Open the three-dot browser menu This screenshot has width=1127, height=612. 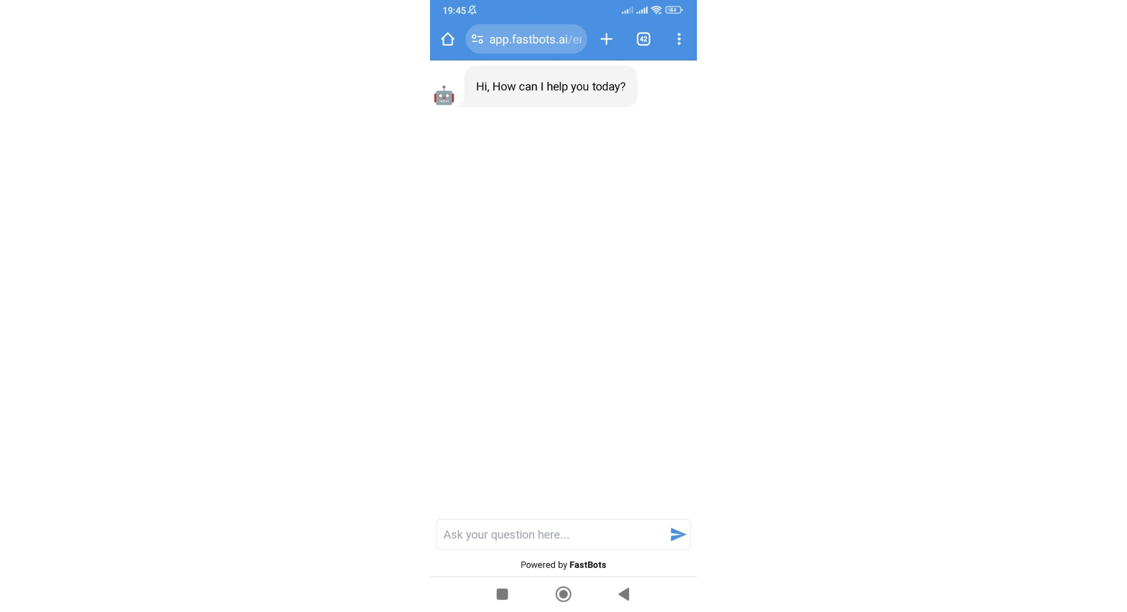pyautogui.click(x=679, y=39)
